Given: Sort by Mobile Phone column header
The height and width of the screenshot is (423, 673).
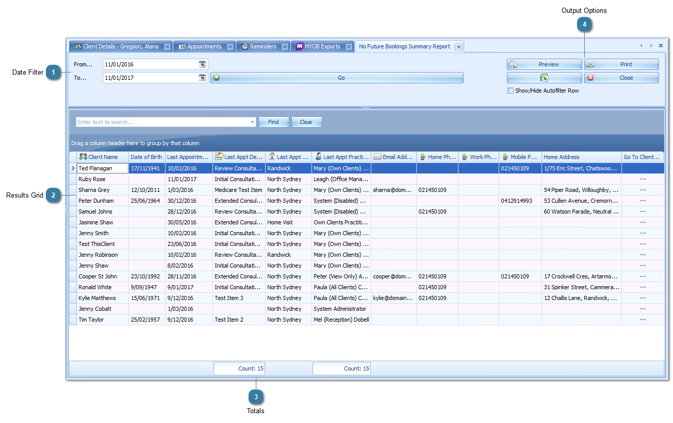Looking at the screenshot, I should pos(520,157).
